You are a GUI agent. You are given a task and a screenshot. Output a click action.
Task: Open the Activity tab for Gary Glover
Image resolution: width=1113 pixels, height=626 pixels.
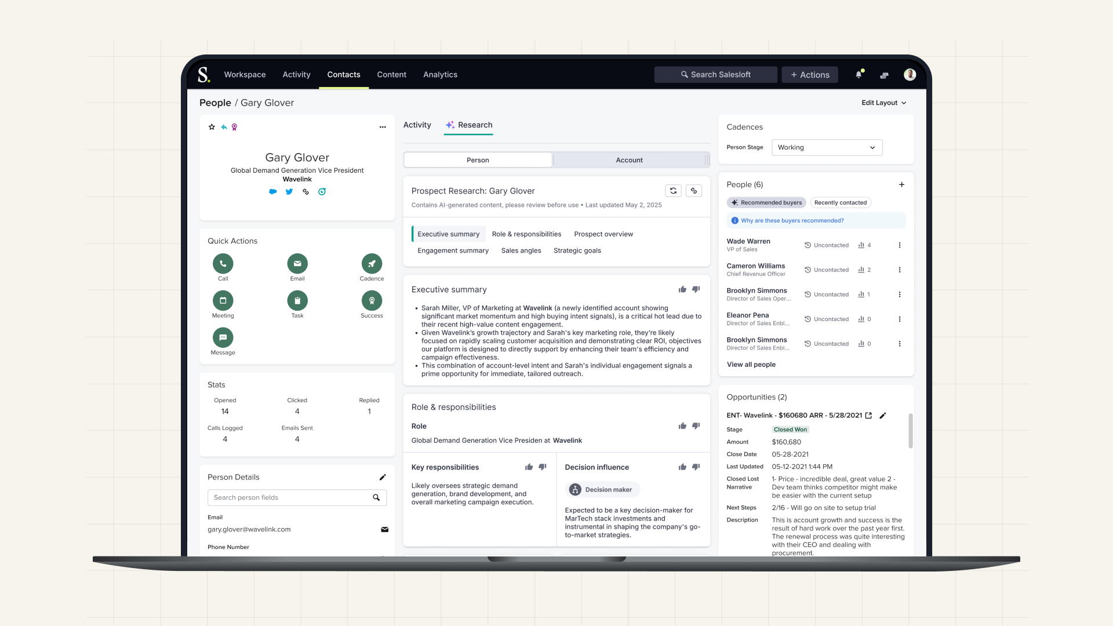tap(417, 125)
